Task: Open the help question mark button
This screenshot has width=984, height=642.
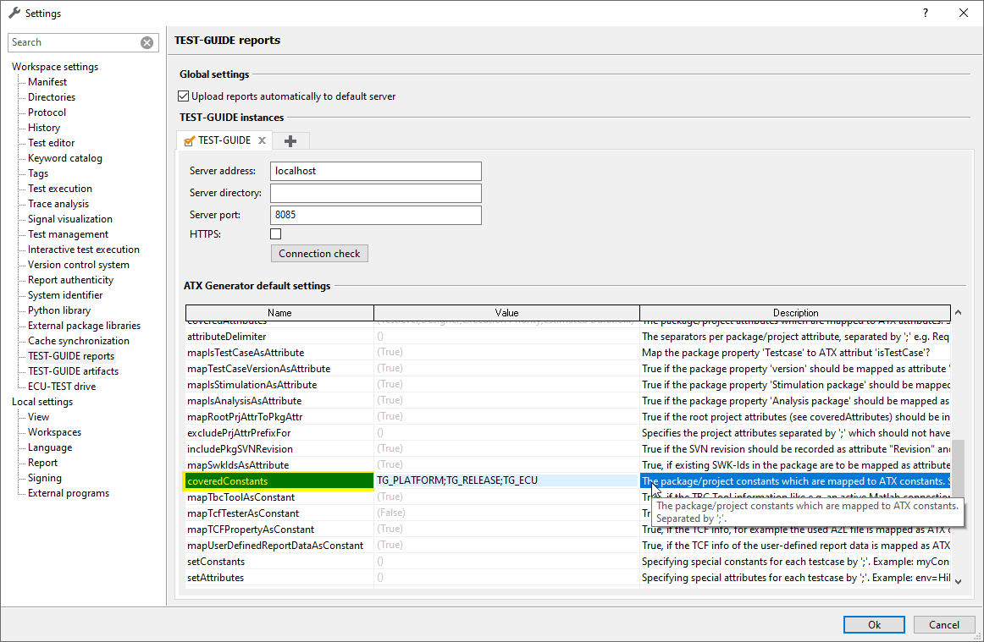Action: (x=926, y=13)
